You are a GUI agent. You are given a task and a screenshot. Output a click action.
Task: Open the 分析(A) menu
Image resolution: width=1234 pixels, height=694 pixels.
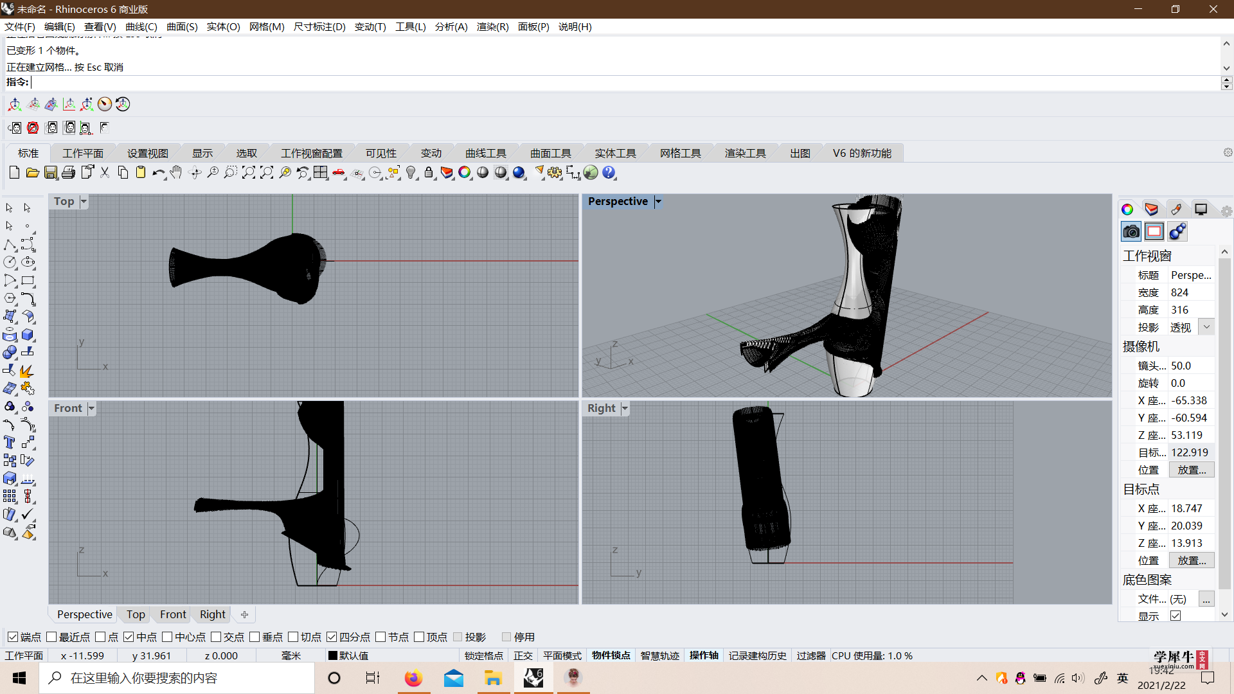click(451, 26)
